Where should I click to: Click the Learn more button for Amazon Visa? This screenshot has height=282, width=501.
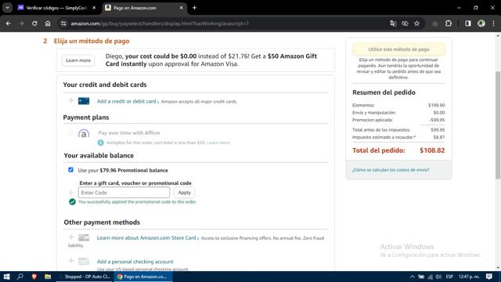[78, 60]
